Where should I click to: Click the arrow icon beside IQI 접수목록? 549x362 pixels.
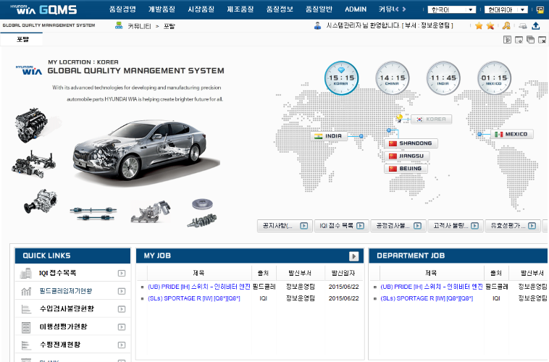[122, 273]
